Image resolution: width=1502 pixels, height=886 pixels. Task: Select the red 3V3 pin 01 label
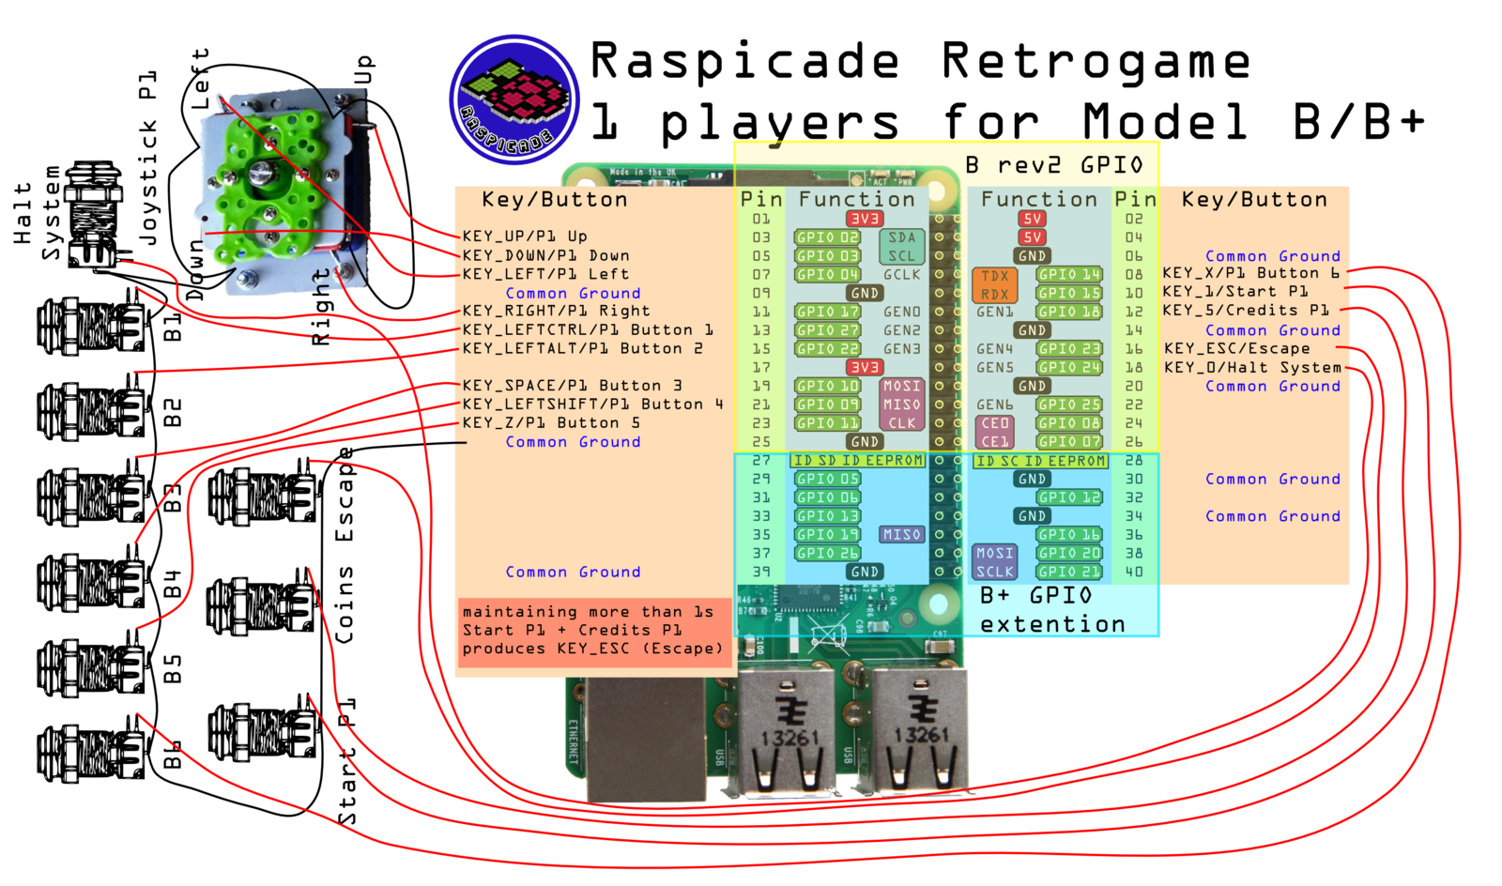click(865, 219)
